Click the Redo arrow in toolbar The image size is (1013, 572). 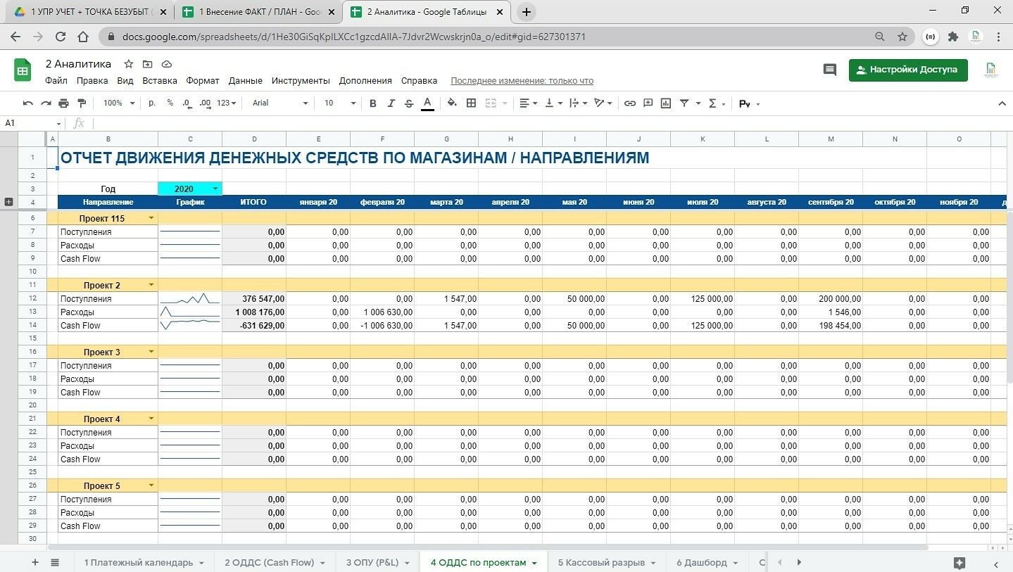click(x=46, y=103)
